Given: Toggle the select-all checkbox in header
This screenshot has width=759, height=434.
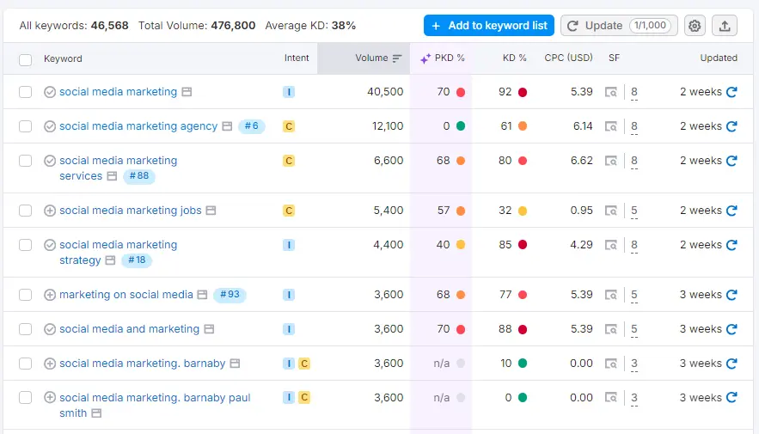Looking at the screenshot, I should 26,59.
